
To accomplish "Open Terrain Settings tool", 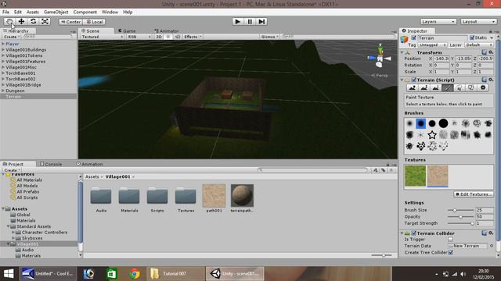I will point(483,88).
